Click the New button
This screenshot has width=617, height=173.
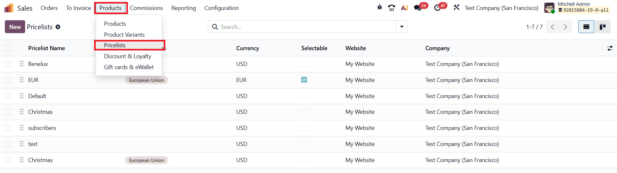tap(15, 27)
